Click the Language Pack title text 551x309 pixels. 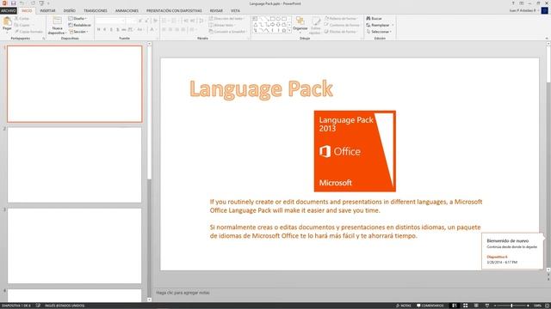[x=261, y=89]
